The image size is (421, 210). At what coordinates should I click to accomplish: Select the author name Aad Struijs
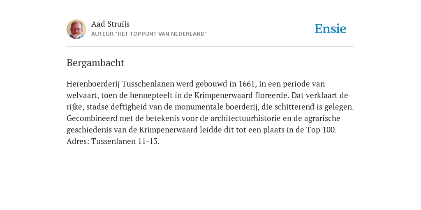(x=110, y=24)
